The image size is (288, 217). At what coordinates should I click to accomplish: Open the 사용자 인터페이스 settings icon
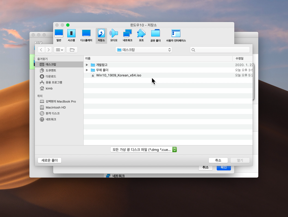(176, 36)
